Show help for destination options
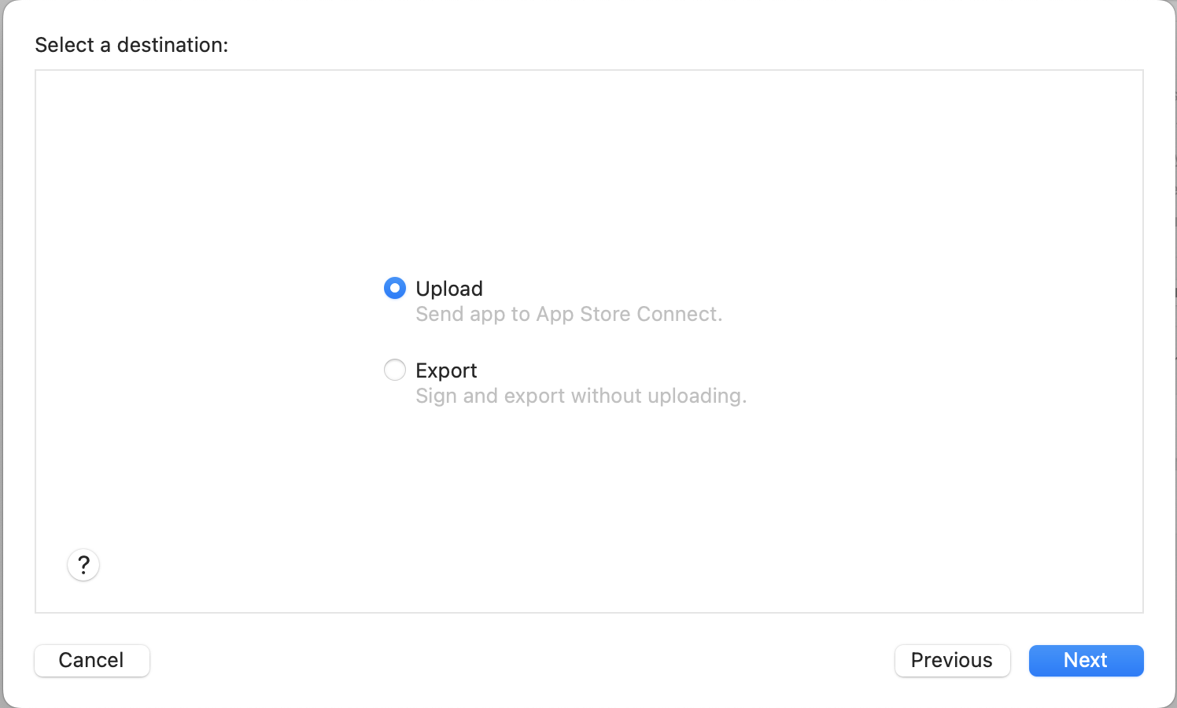 pos(83,565)
